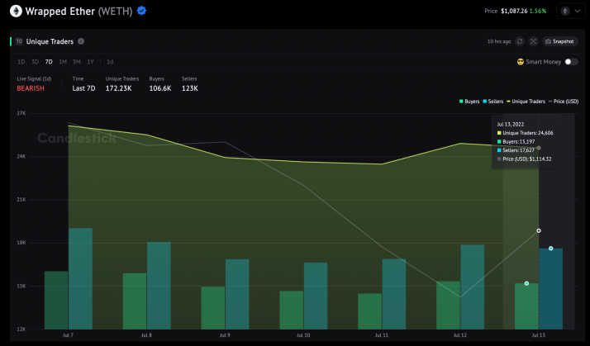Click the Jul 7 buyers green bar

click(56, 300)
